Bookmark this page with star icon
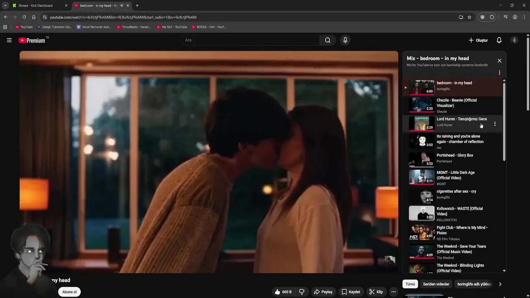The image size is (530, 298). pyautogui.click(x=469, y=17)
